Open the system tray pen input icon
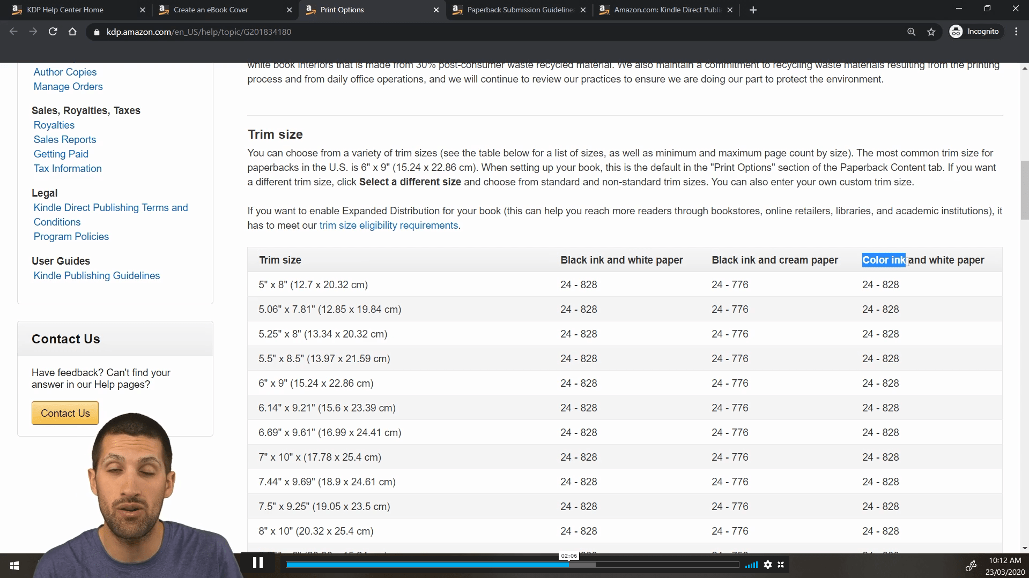The height and width of the screenshot is (578, 1029). tap(971, 566)
